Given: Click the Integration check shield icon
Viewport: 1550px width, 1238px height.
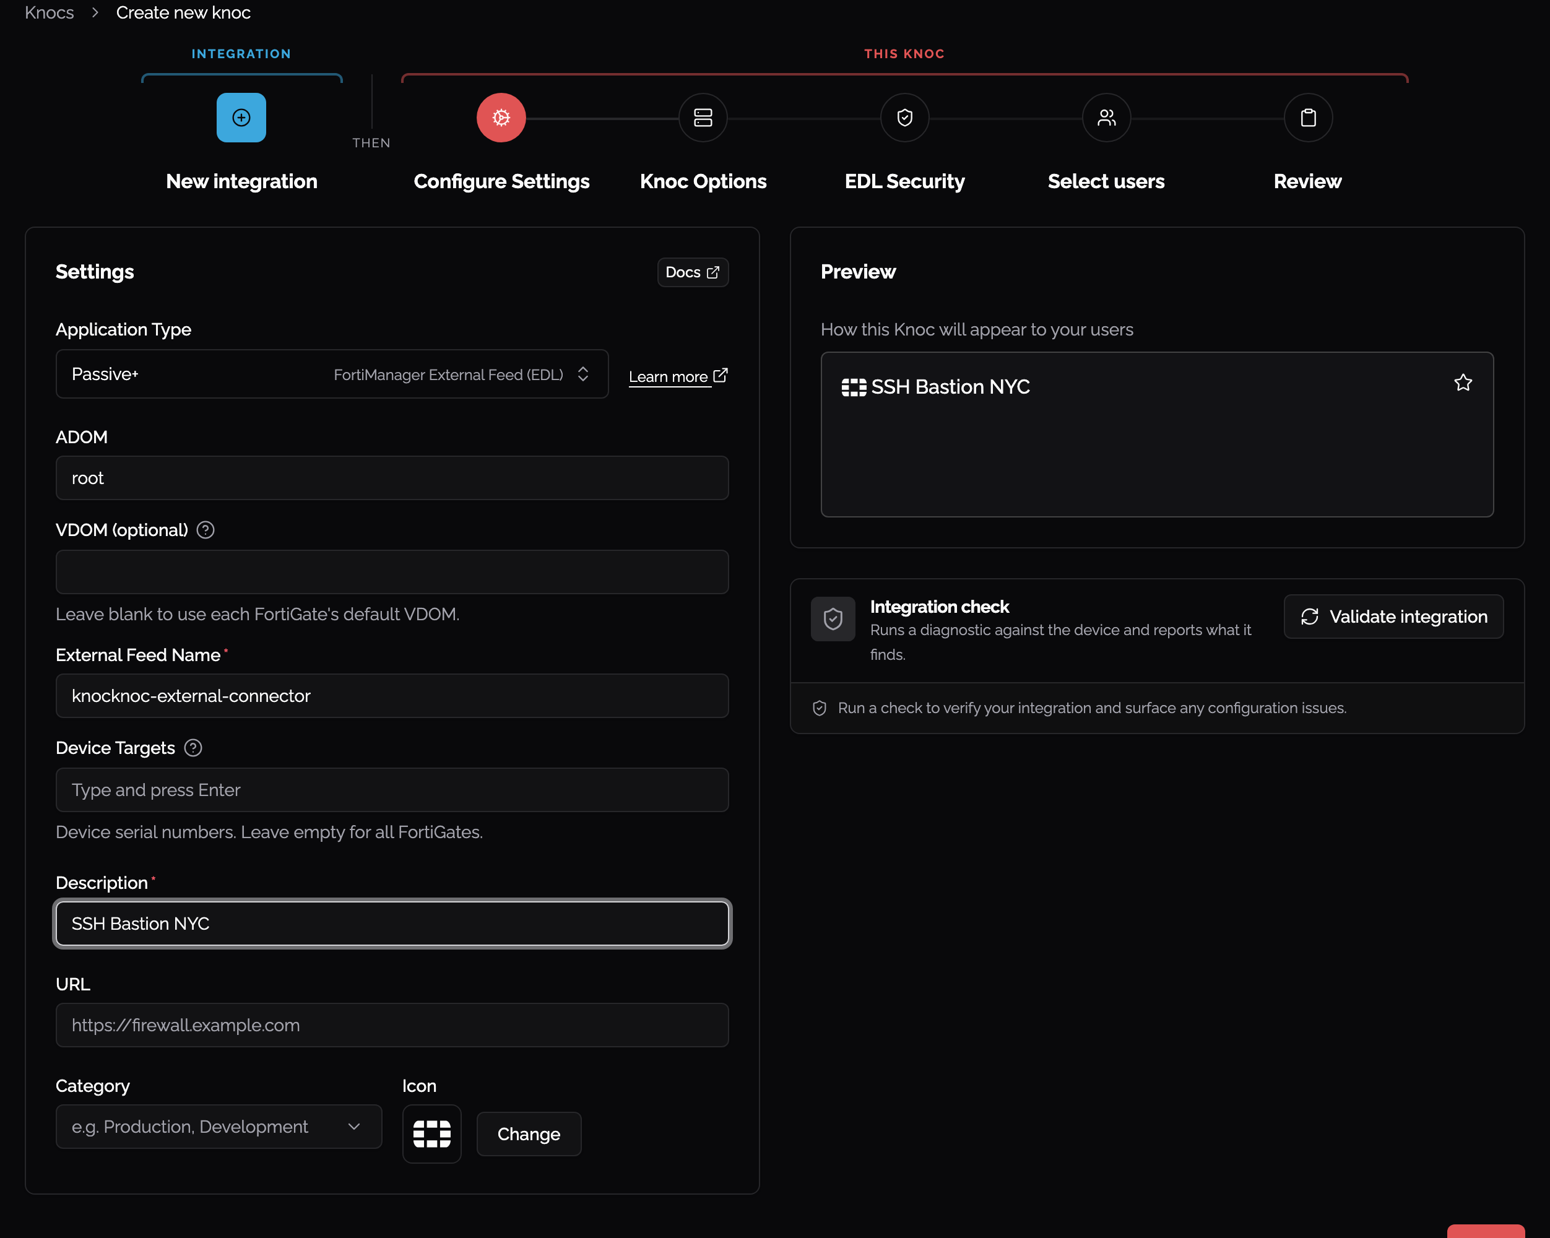Looking at the screenshot, I should [x=833, y=618].
